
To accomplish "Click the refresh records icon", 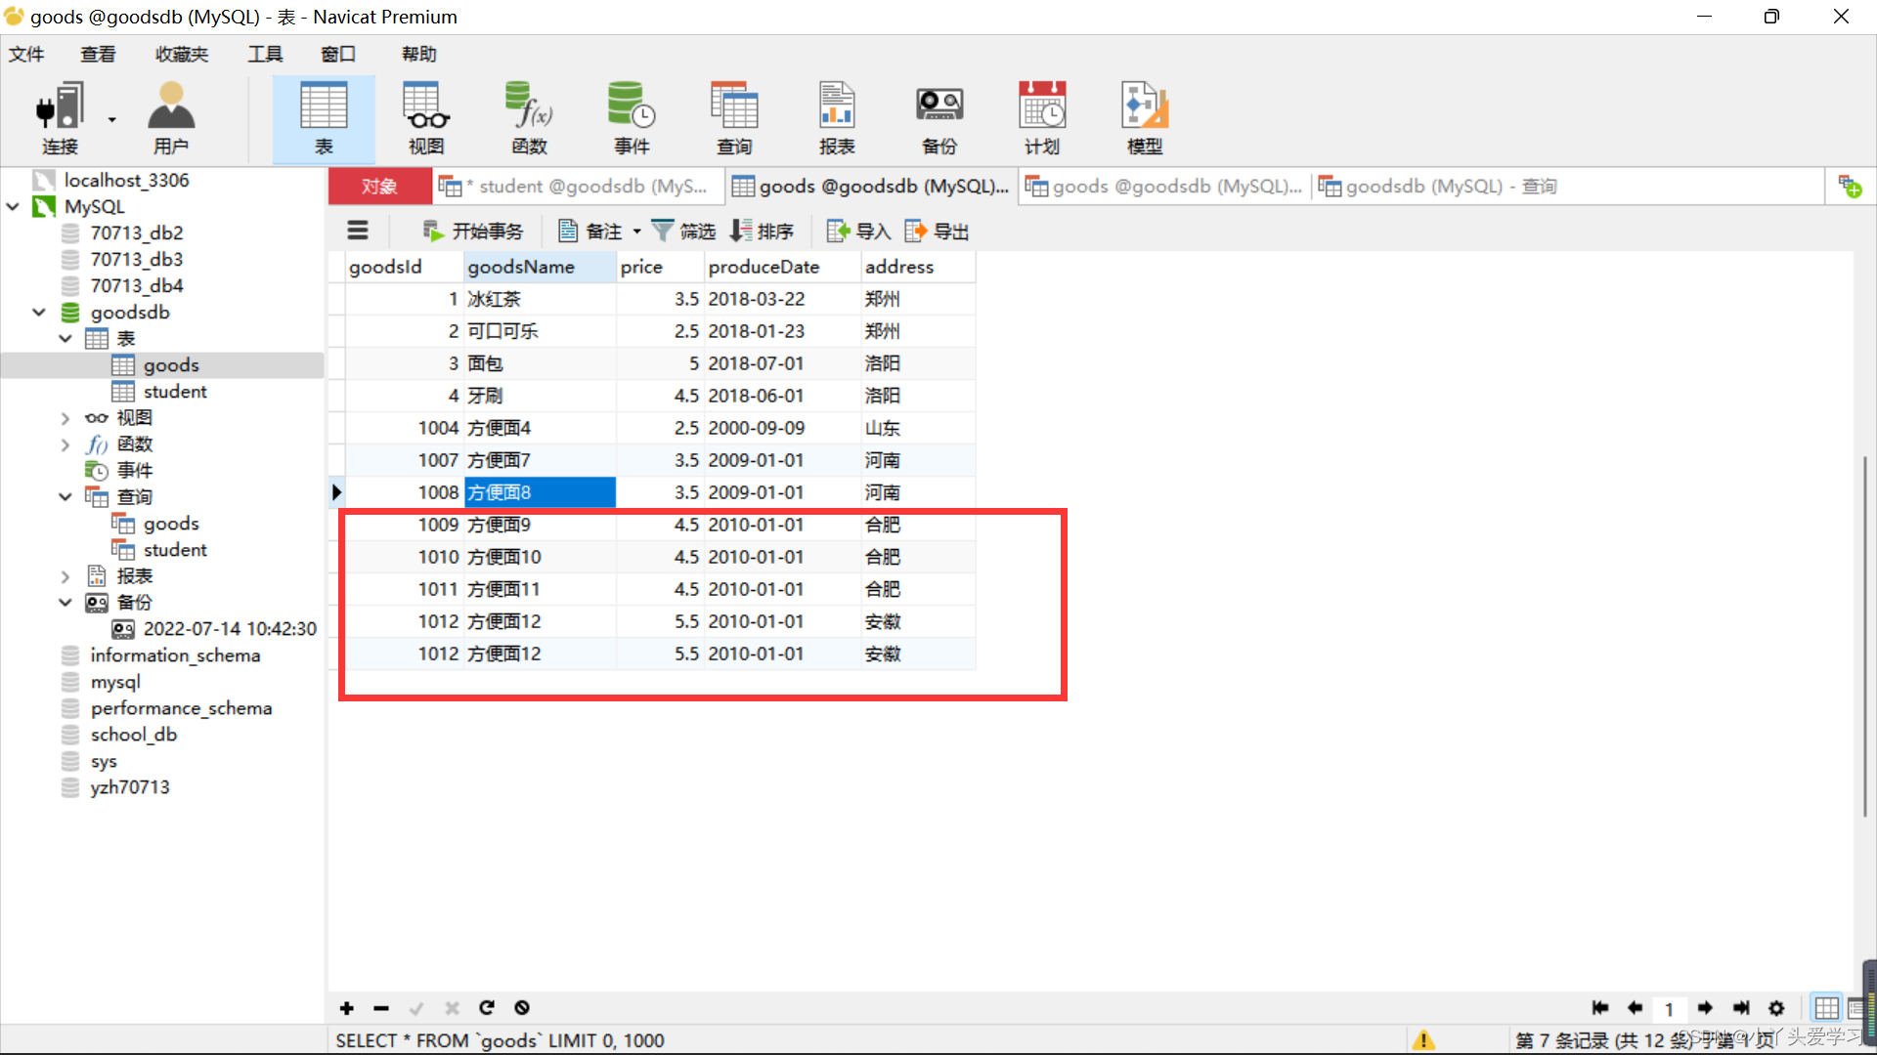I will click(x=487, y=1007).
